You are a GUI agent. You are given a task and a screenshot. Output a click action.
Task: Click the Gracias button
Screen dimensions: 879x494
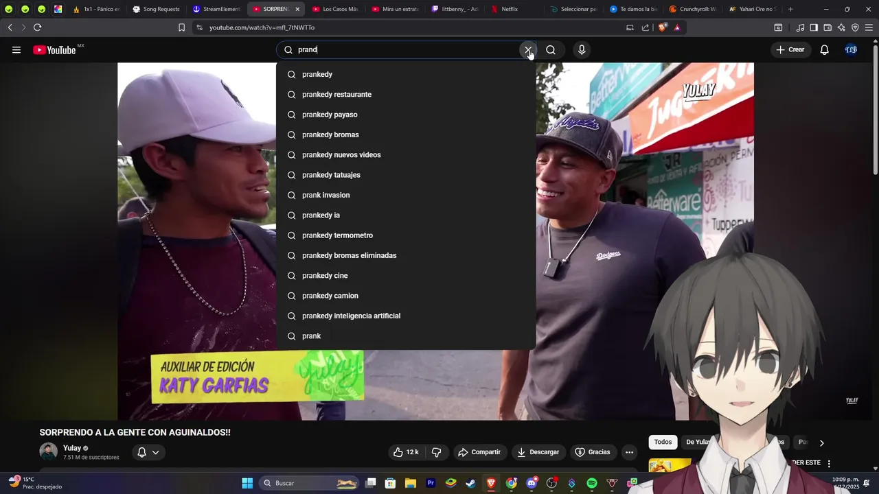click(x=593, y=452)
